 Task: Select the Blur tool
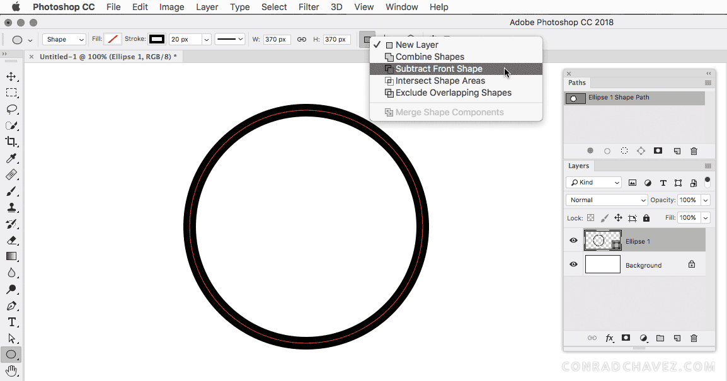pos(11,273)
